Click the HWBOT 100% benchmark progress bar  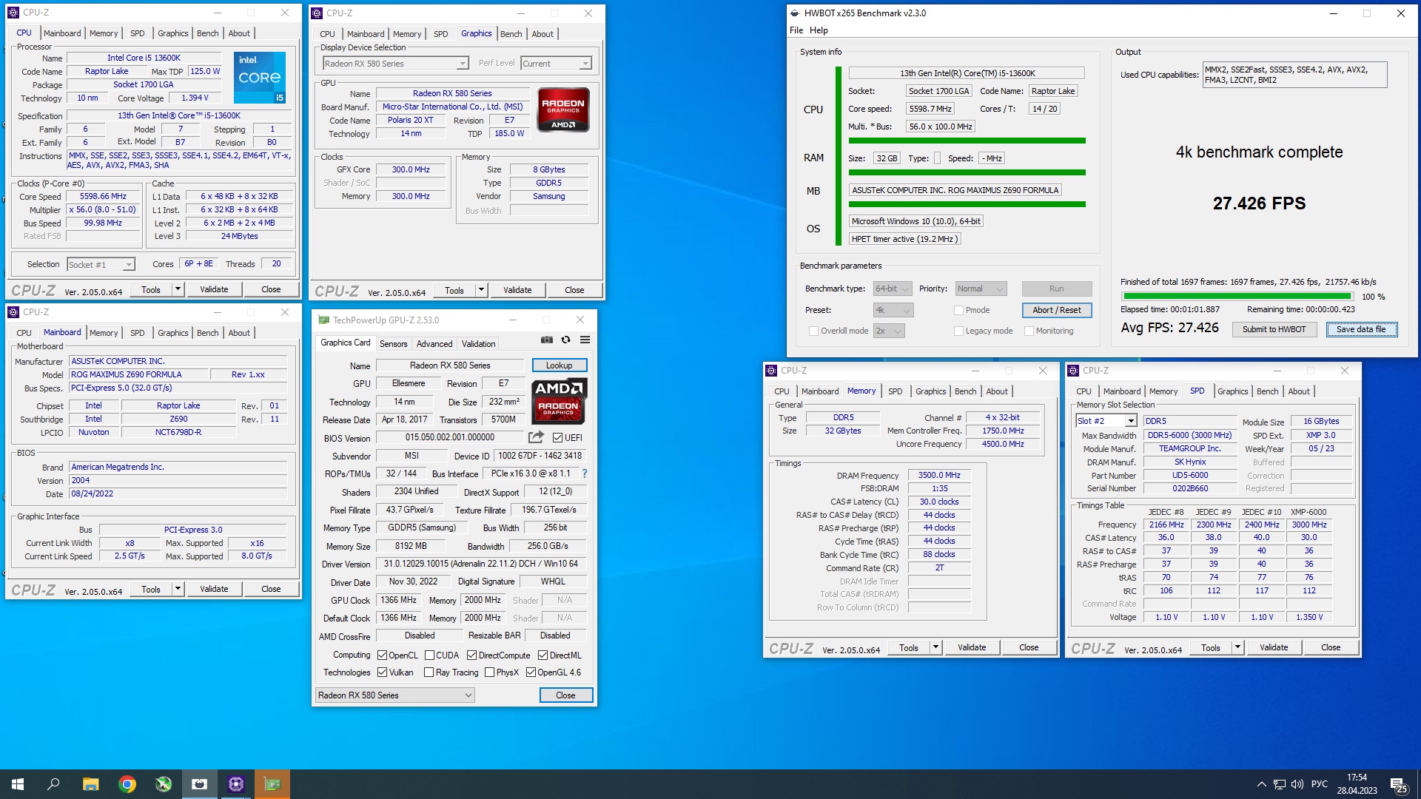coord(1237,297)
